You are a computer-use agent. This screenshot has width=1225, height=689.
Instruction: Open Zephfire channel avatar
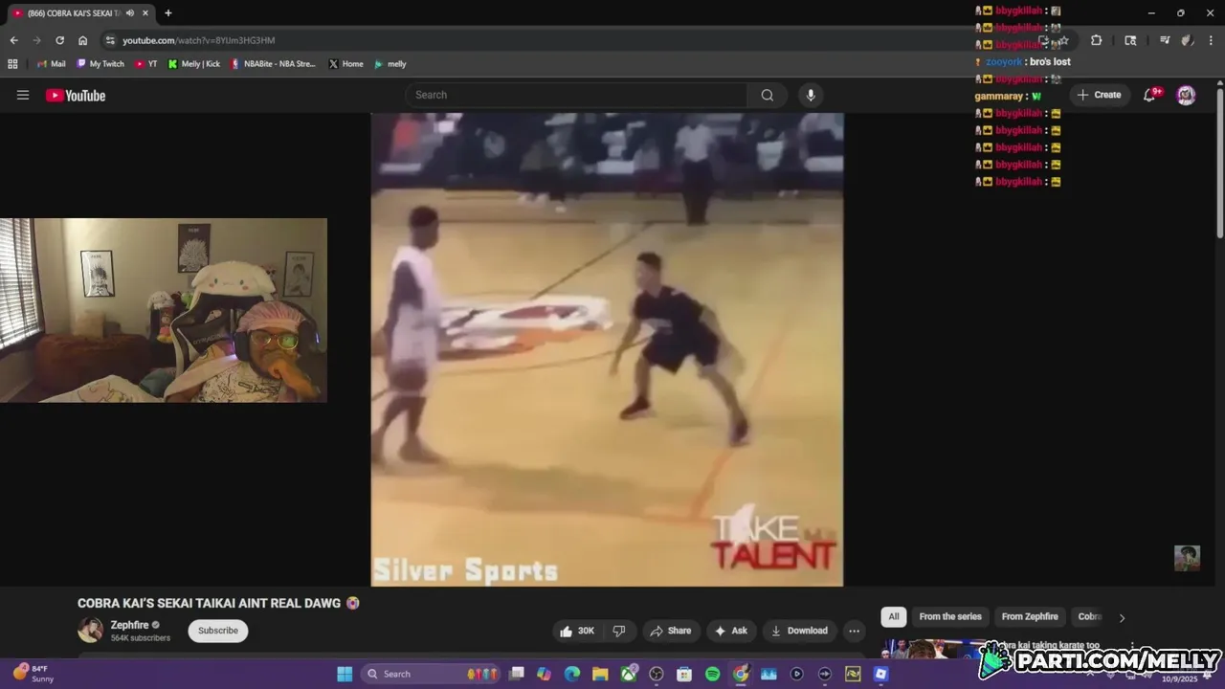[x=90, y=630]
